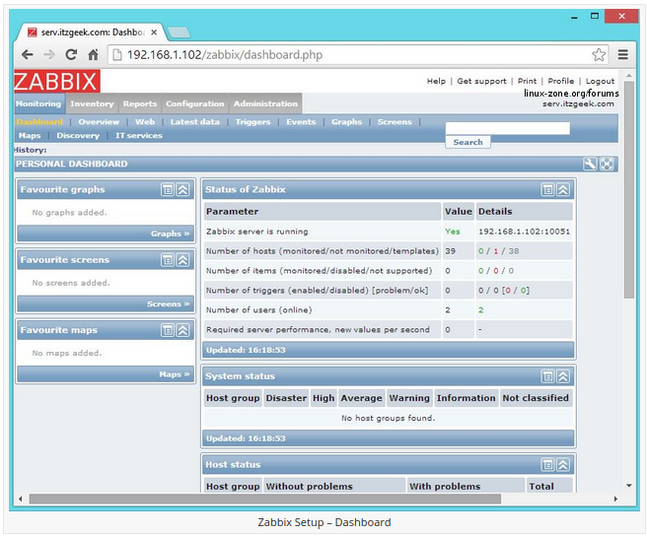Click the Logout link

point(600,81)
